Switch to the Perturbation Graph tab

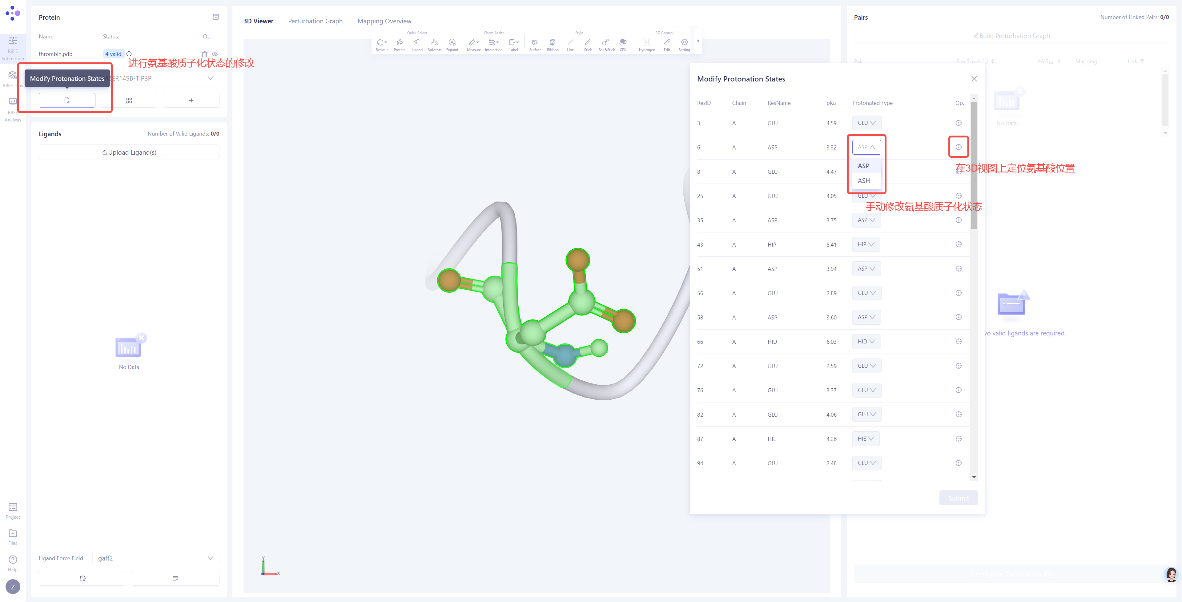[315, 21]
